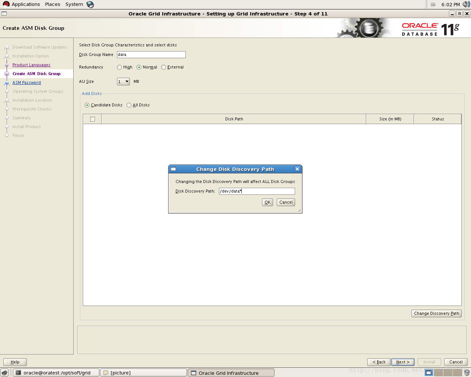Choose All Disks radio option
Image resolution: width=471 pixels, height=377 pixels.
coord(129,105)
